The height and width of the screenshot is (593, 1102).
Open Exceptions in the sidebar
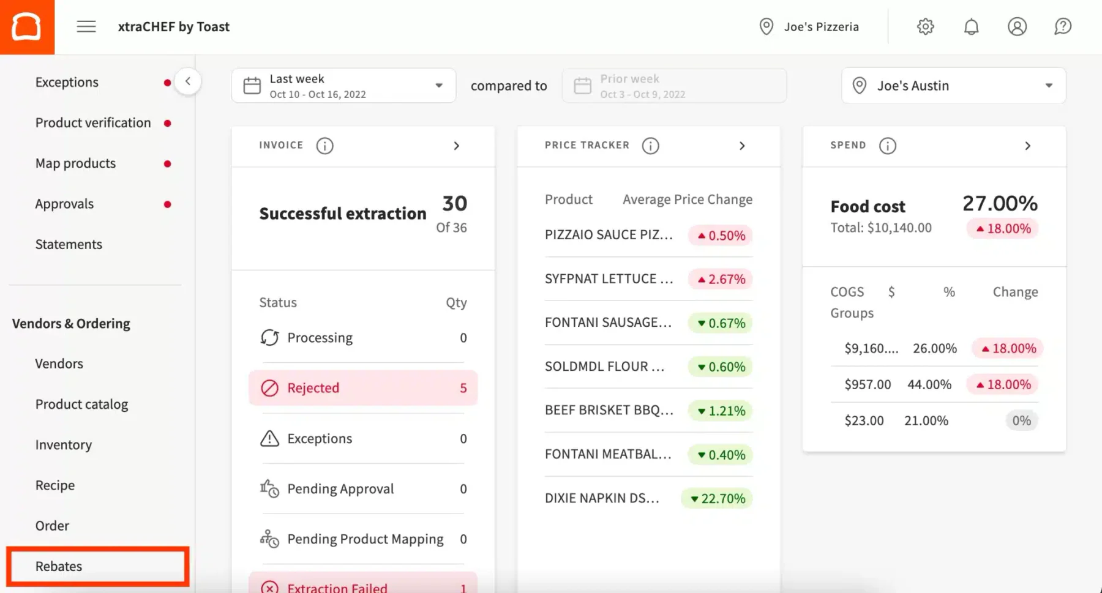point(67,82)
